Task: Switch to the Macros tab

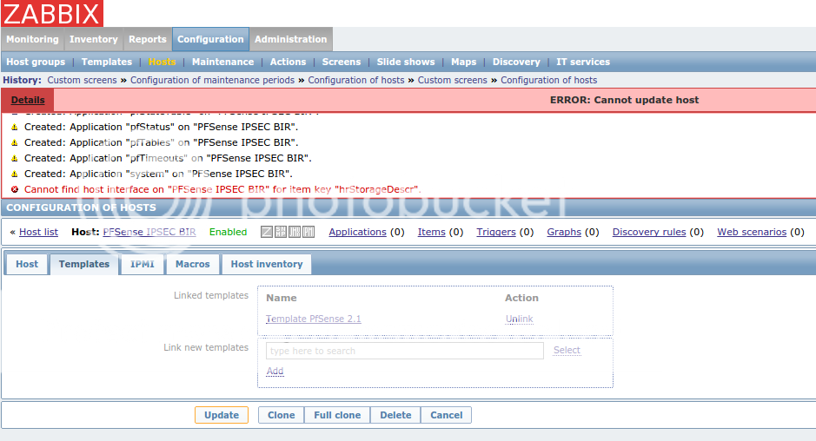Action: tap(192, 264)
